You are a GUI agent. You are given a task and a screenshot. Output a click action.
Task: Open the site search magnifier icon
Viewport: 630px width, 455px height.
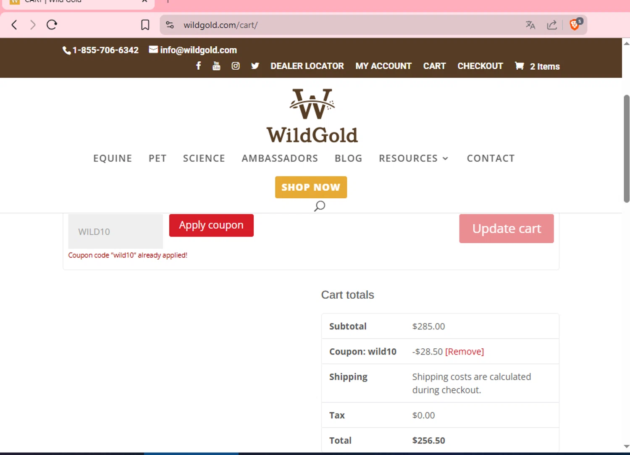coord(320,206)
